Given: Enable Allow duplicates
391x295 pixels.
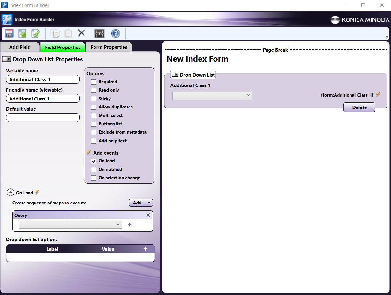Looking at the screenshot, I should [x=94, y=107].
